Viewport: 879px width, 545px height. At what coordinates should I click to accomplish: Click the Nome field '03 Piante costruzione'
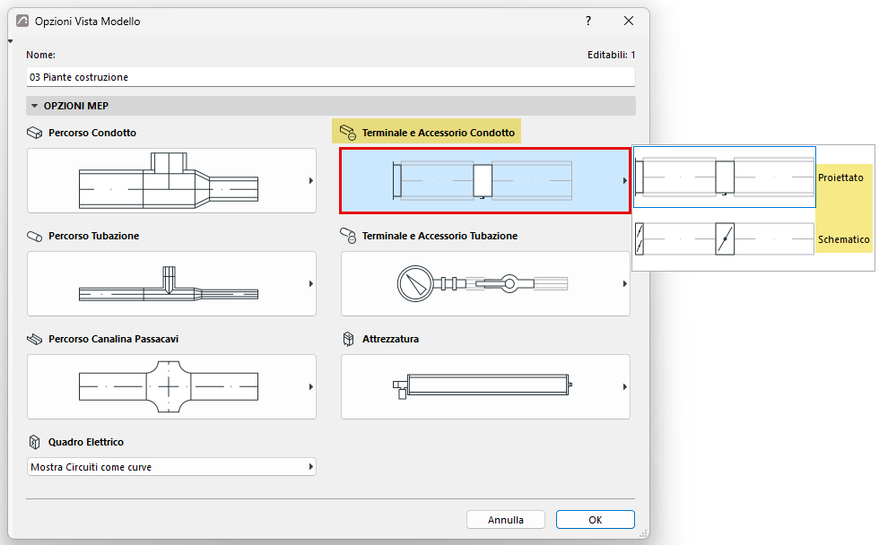click(x=331, y=77)
